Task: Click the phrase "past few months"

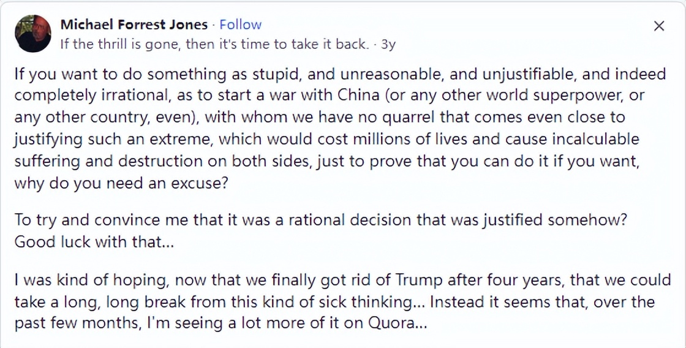Action: click(x=73, y=323)
